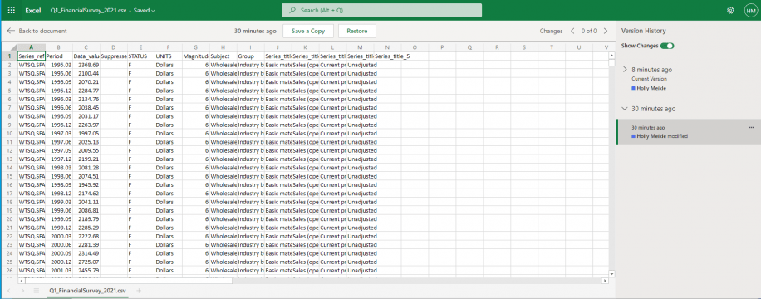This screenshot has width=761, height=299.
Task: Go to next change arrow
Action: [x=605, y=31]
